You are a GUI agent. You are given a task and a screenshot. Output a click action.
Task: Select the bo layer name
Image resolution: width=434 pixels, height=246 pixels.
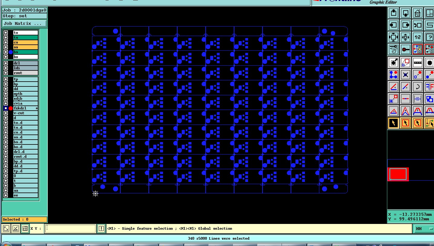26,57
